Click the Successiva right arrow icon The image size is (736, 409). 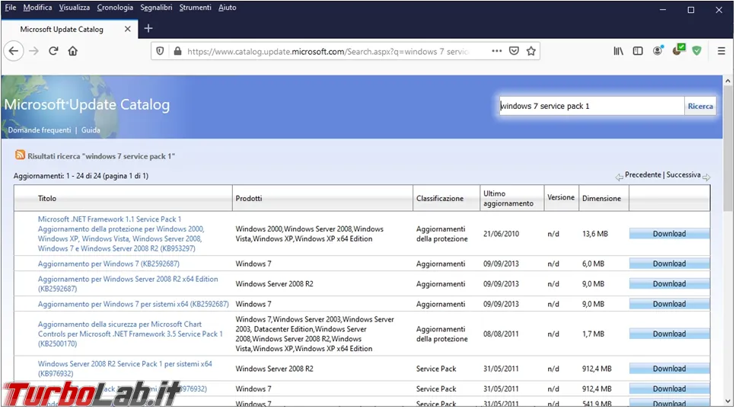(706, 177)
